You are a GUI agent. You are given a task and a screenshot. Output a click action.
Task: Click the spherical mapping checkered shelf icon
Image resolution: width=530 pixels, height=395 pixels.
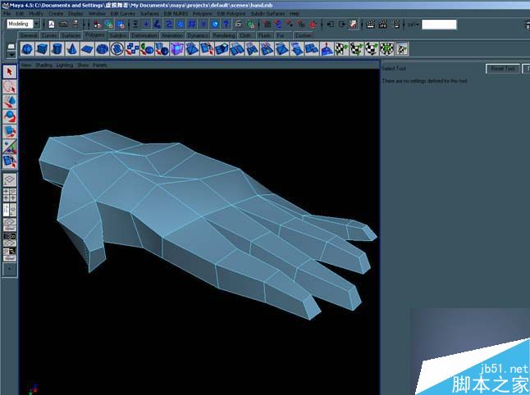pyautogui.click(x=372, y=48)
